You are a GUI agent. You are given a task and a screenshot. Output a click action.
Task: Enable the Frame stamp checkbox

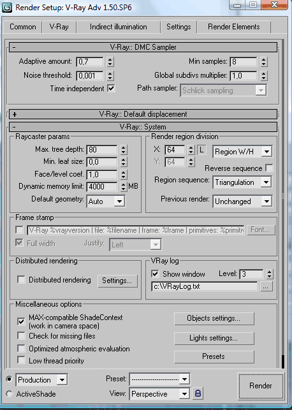click(19, 230)
